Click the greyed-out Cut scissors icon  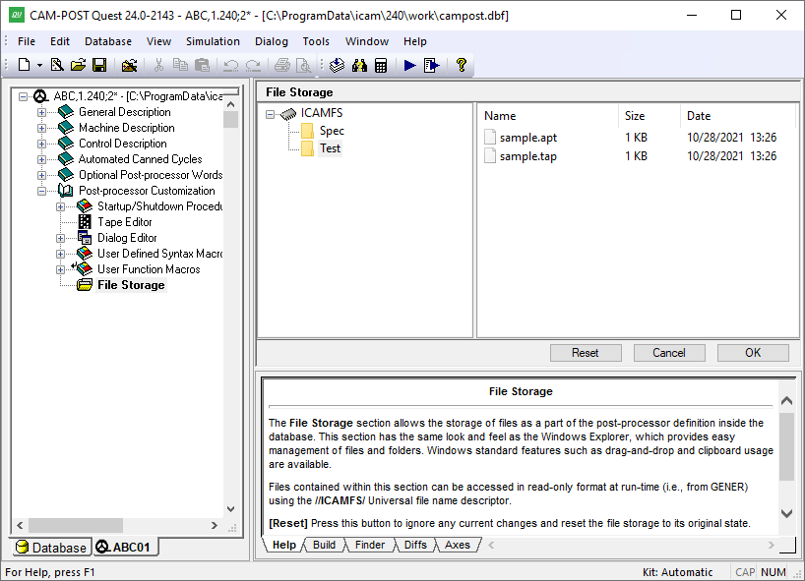[x=158, y=65]
